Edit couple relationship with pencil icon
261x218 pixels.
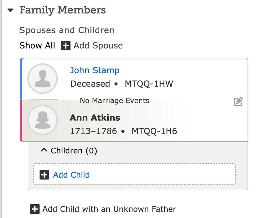pyautogui.click(x=238, y=101)
